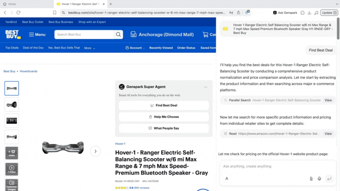Expand the More navigation dropdown
The width and height of the screenshot is (340, 191).
point(89,48)
